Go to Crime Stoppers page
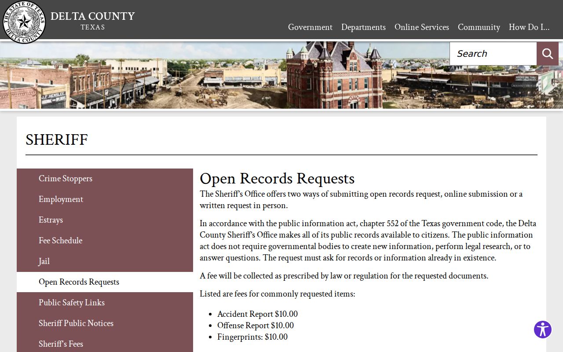 (105, 179)
